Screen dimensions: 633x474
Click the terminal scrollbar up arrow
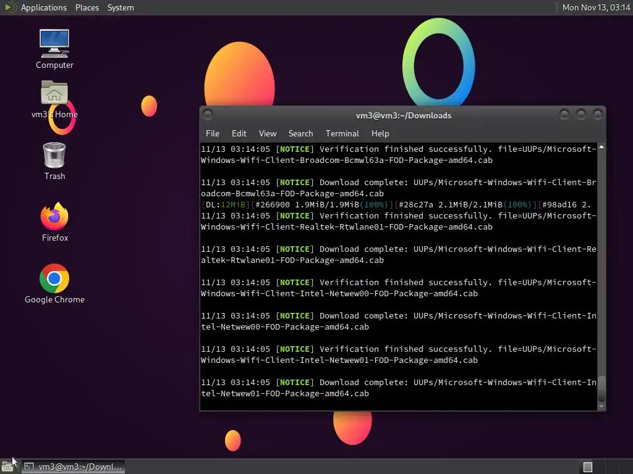click(601, 148)
